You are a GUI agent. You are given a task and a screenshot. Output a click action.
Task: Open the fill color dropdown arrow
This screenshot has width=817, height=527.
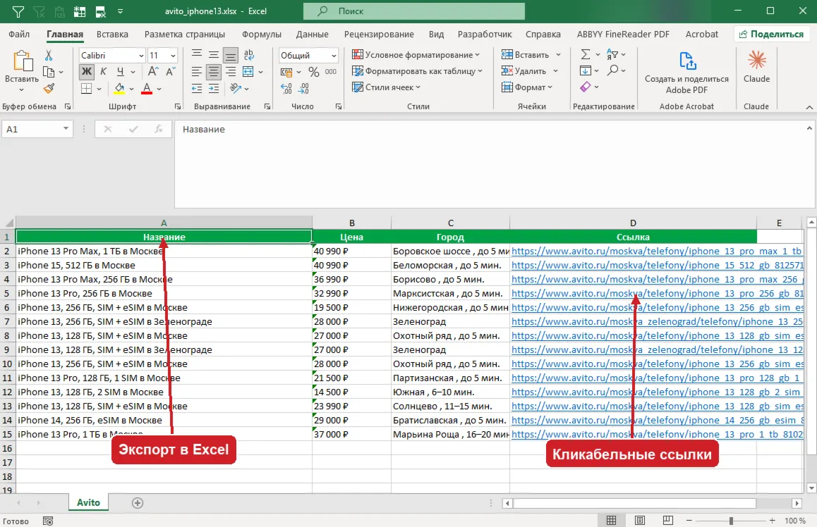(x=132, y=89)
